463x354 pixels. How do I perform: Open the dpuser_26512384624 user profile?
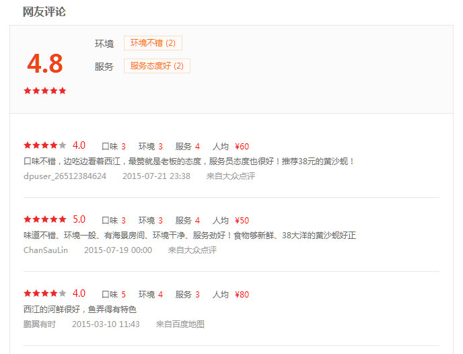[x=65, y=176]
